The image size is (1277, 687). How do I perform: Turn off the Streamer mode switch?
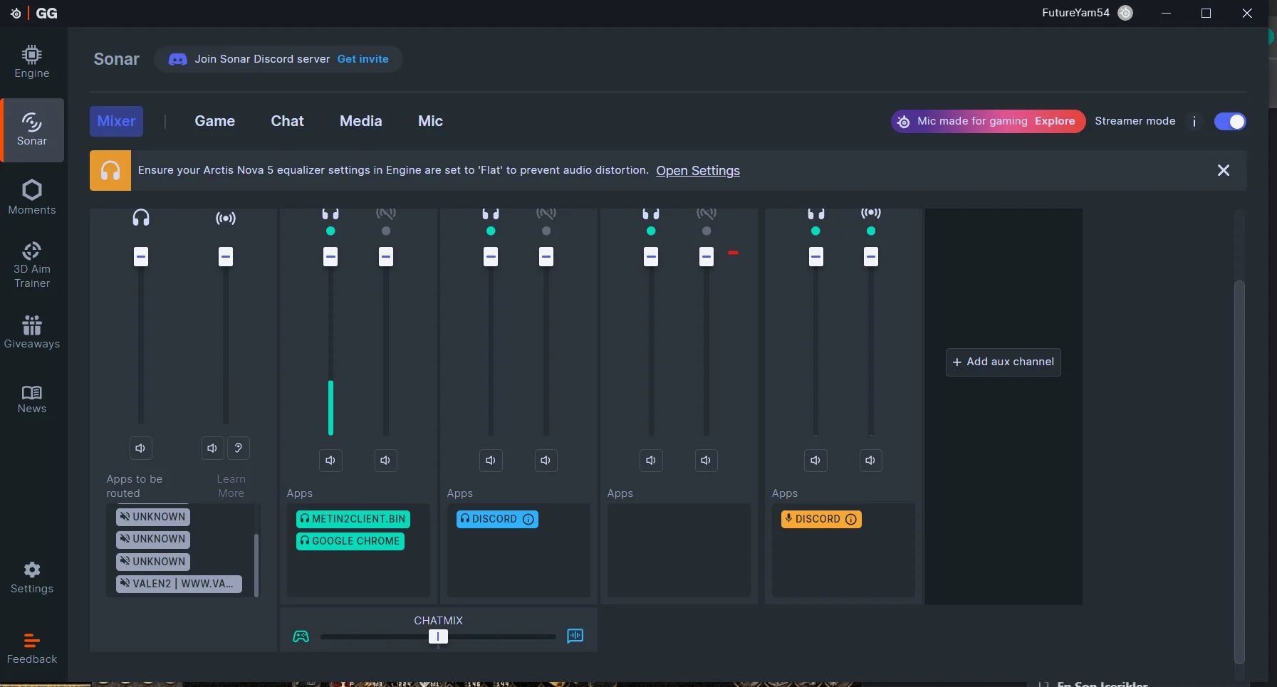point(1230,122)
